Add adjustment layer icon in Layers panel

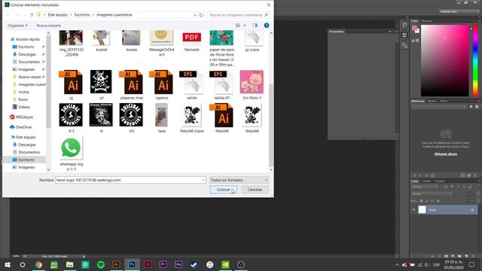(453, 256)
